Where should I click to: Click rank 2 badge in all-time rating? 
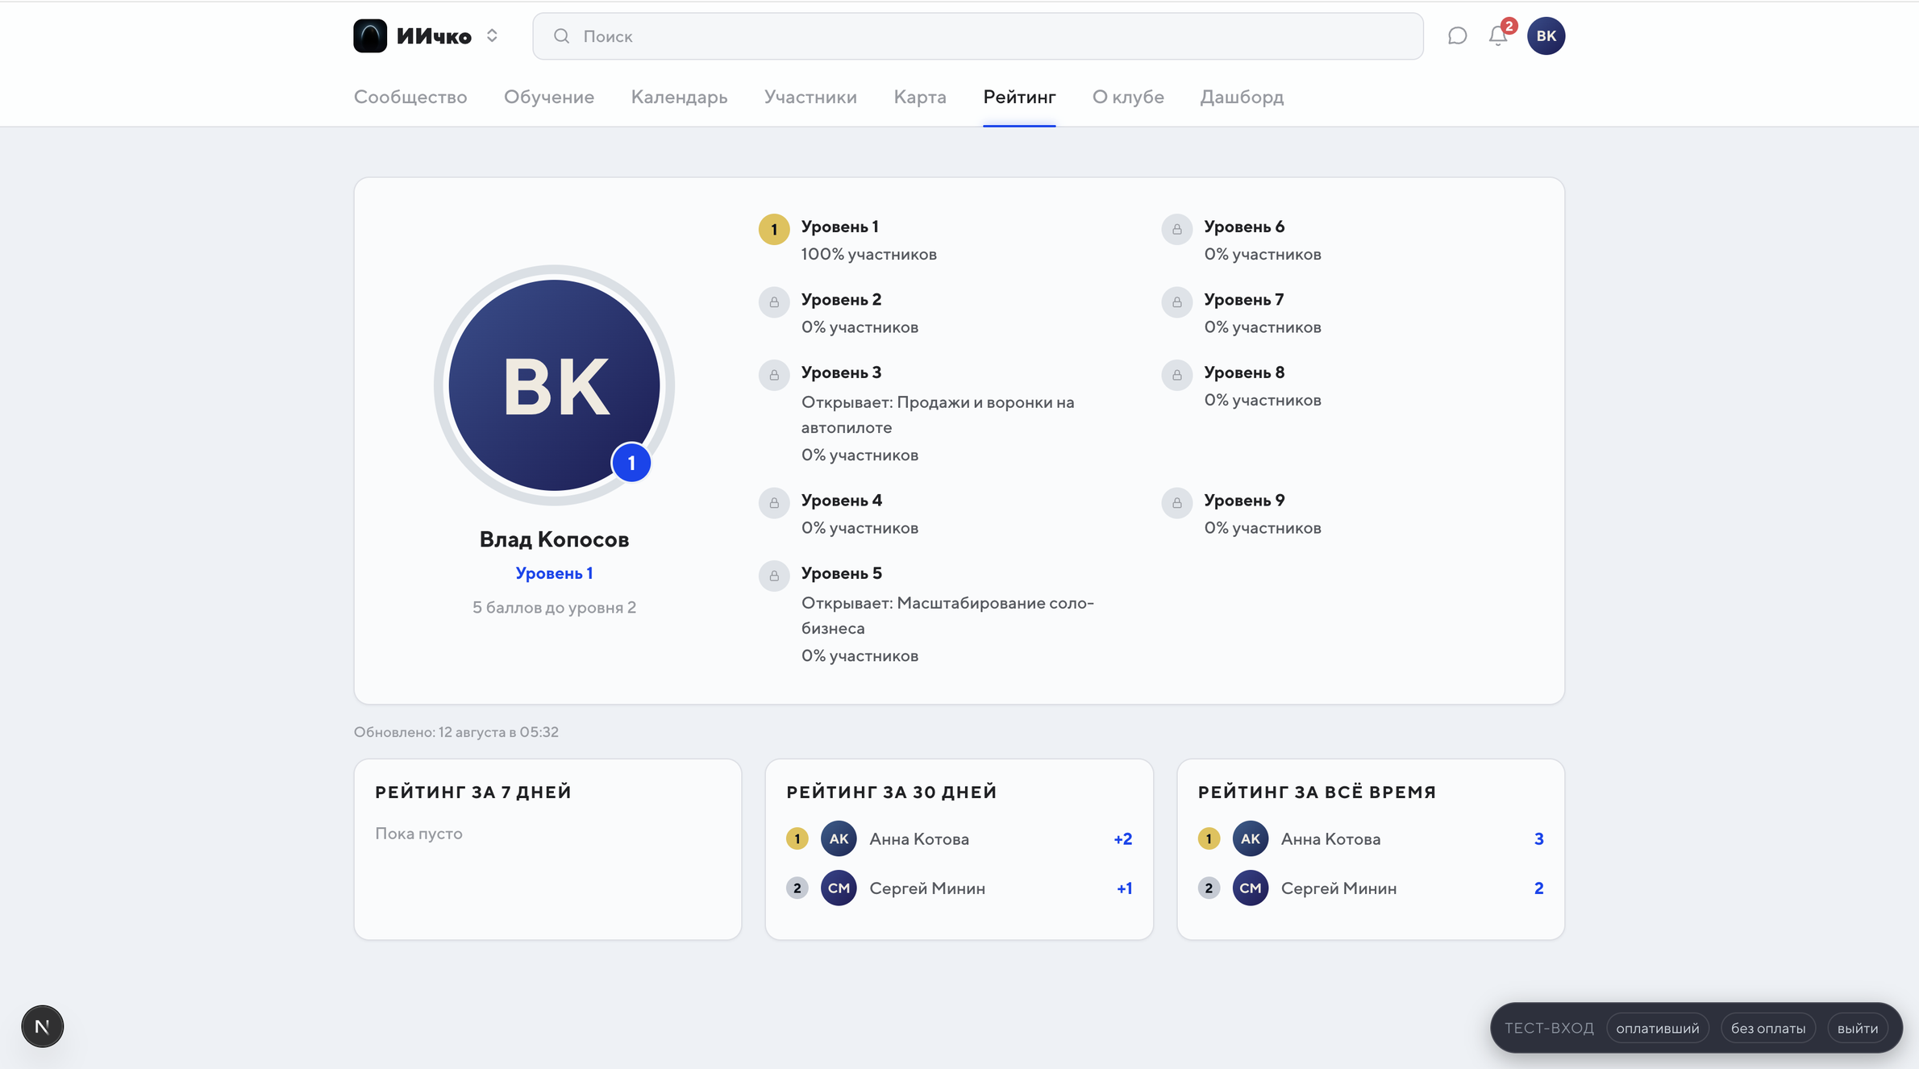pos(1208,888)
